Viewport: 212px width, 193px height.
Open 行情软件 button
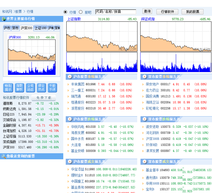[167, 12]
